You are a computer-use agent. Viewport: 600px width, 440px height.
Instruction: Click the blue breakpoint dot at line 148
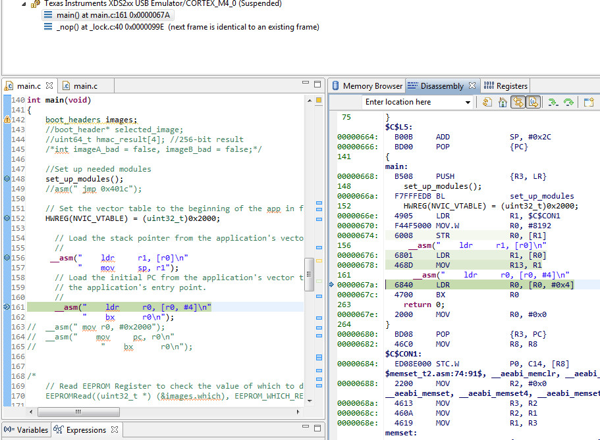coord(7,178)
